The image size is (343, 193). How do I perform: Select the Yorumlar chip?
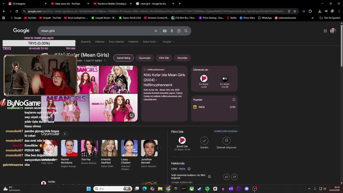click(182, 58)
